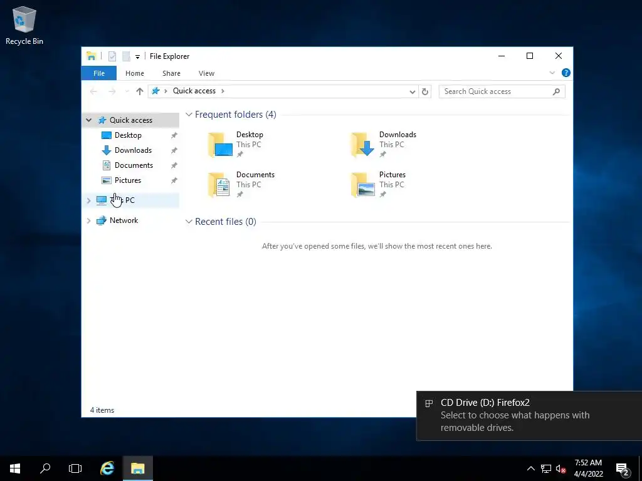This screenshot has height=481, width=642.
Task: Collapse the Recent files group
Action: coord(189,221)
